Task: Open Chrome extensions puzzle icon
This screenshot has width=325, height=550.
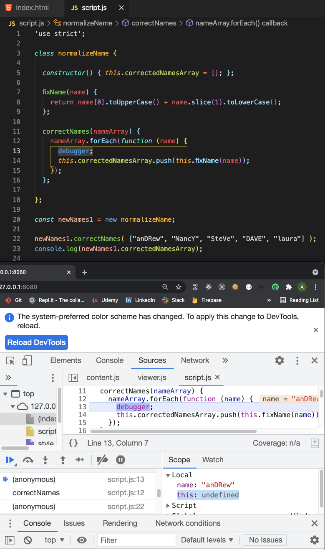Action: [288, 287]
